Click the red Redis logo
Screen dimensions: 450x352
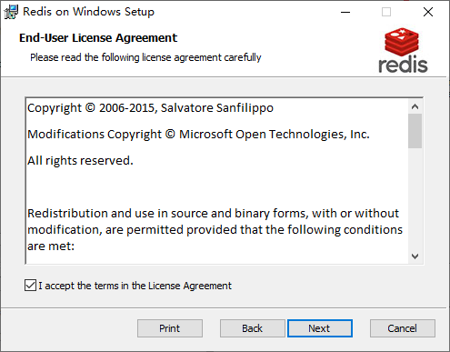pos(403,50)
